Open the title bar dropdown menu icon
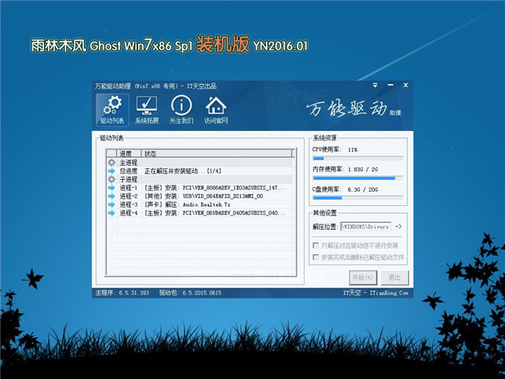The image size is (505, 379). (376, 85)
